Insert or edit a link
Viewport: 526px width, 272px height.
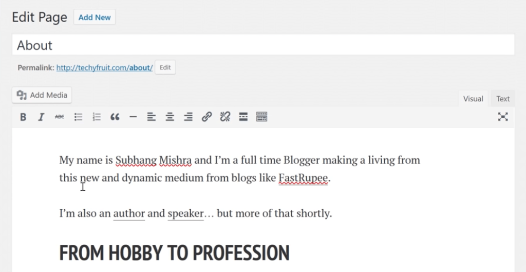pyautogui.click(x=206, y=117)
